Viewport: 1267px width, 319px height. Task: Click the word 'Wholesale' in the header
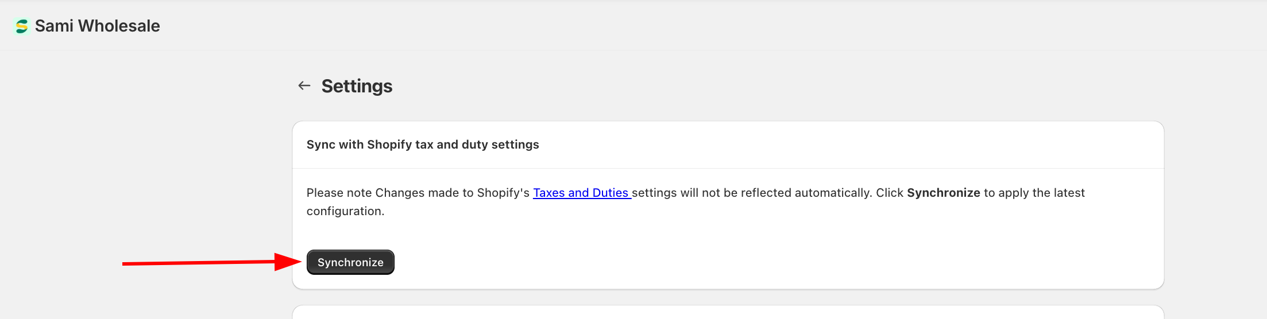coord(119,26)
